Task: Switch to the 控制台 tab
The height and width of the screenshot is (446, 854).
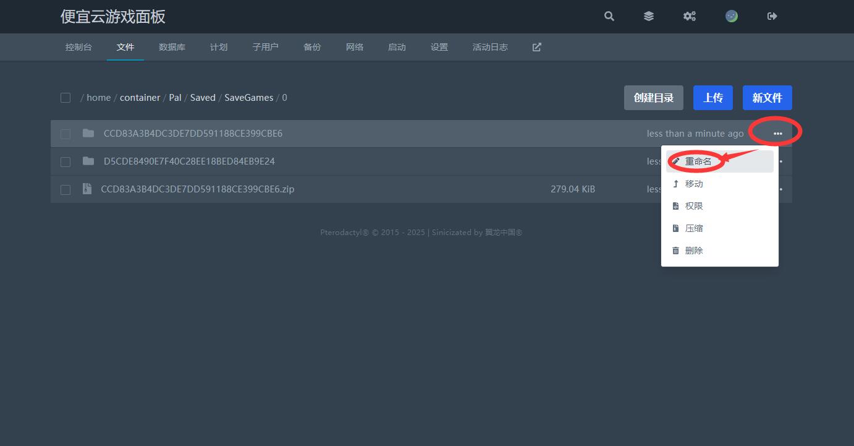Action: tap(78, 47)
